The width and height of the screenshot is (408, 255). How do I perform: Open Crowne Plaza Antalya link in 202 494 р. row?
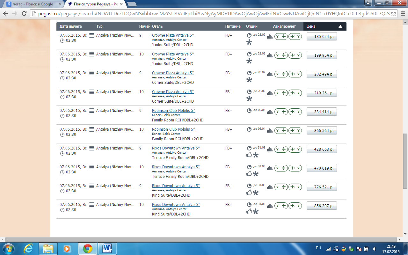tap(173, 73)
